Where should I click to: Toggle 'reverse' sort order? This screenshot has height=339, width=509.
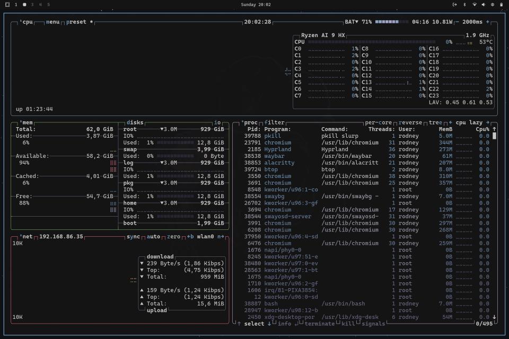(x=410, y=122)
